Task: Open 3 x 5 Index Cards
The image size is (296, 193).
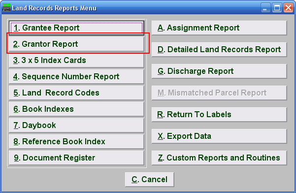Action: click(76, 61)
